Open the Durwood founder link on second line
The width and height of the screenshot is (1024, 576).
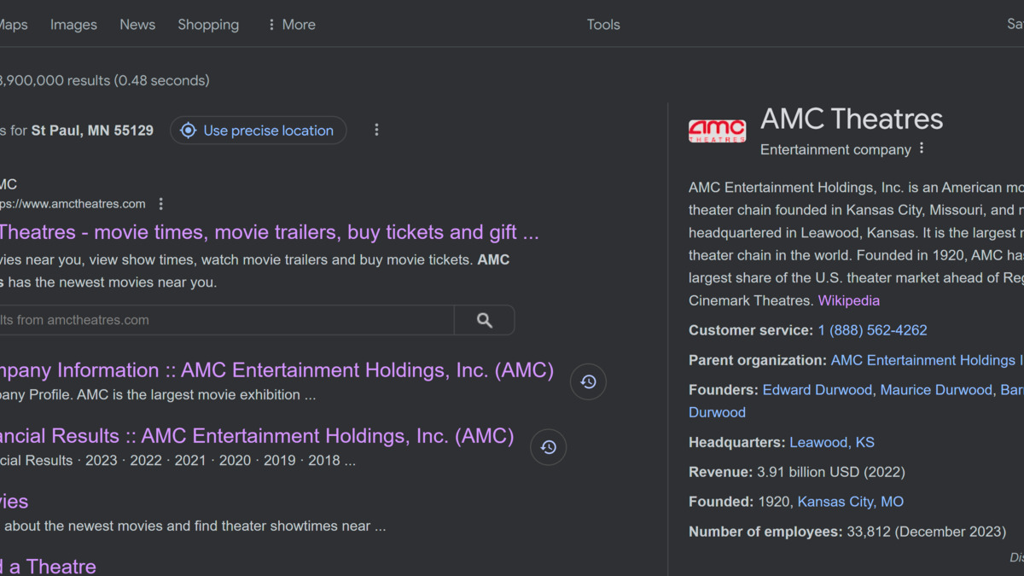[x=717, y=412]
